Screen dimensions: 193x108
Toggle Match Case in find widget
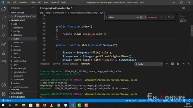(138, 17)
